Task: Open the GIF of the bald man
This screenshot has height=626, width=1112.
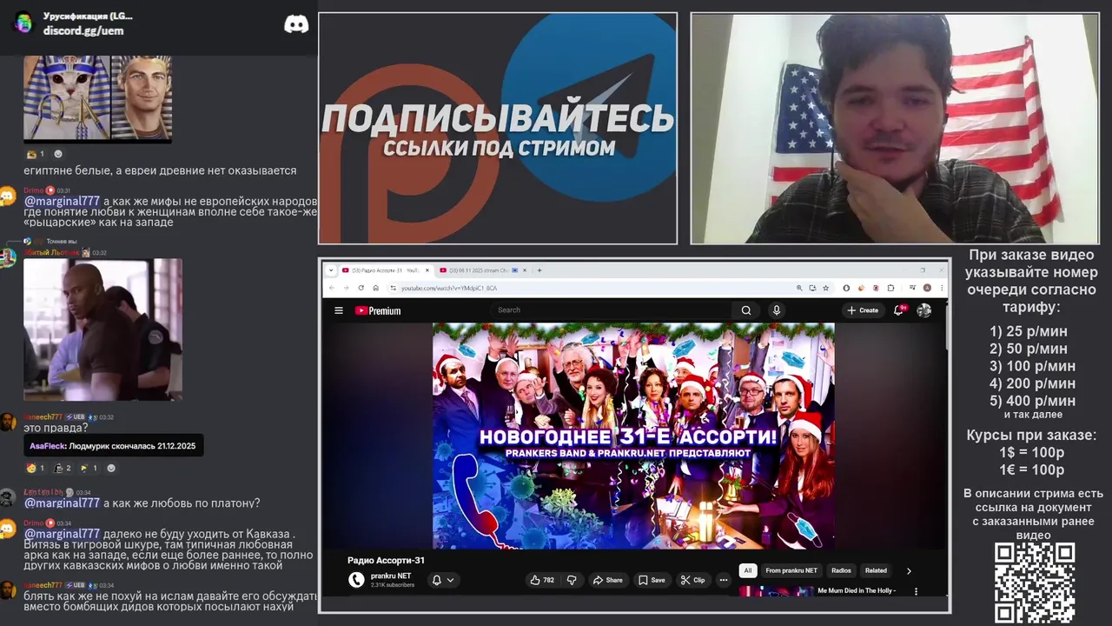Action: [x=103, y=330]
